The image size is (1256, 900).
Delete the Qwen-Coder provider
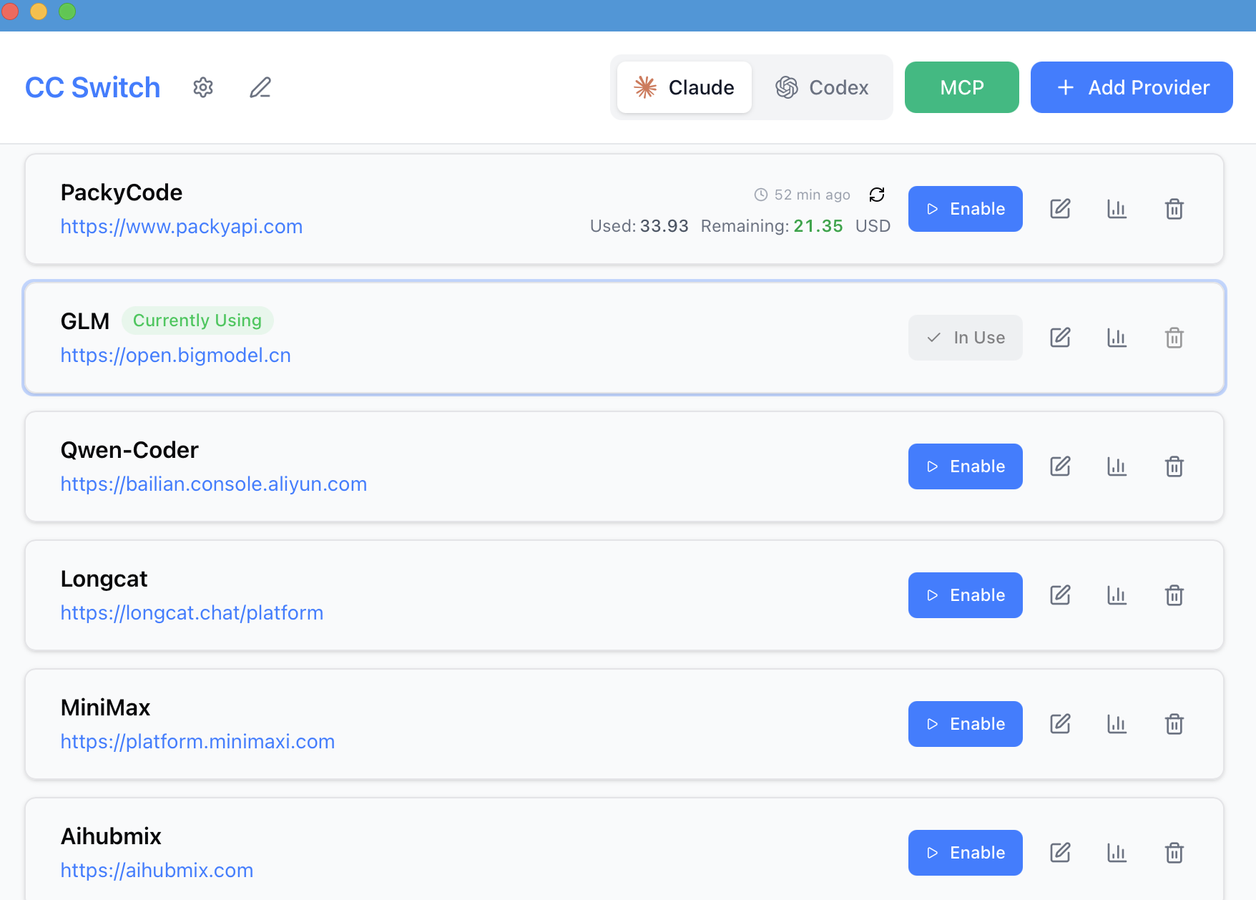coord(1174,466)
